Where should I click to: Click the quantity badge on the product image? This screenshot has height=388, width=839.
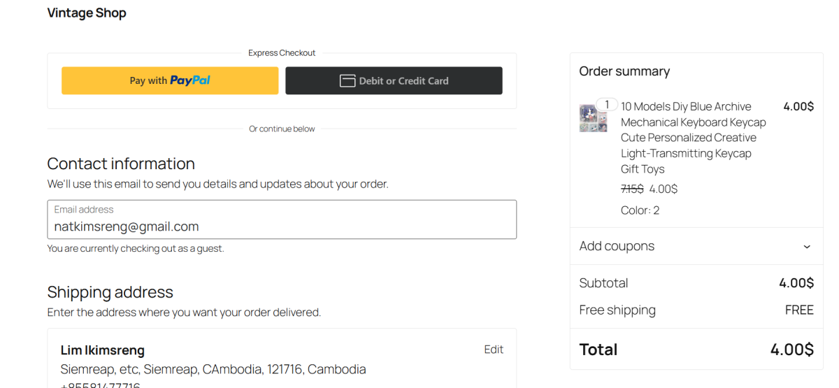[x=607, y=105]
